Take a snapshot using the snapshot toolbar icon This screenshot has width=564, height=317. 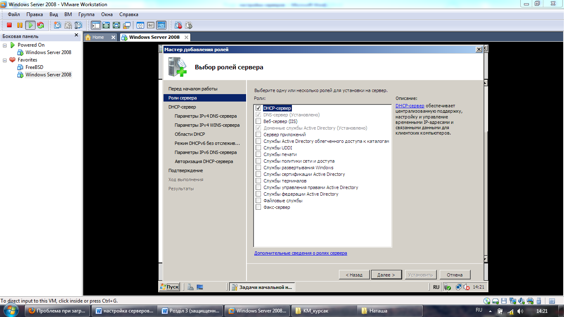(x=57, y=25)
